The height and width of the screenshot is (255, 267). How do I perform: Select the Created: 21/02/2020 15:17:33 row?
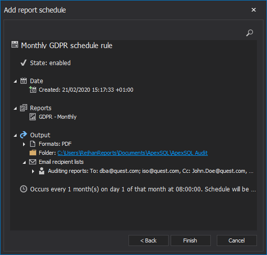point(86,90)
